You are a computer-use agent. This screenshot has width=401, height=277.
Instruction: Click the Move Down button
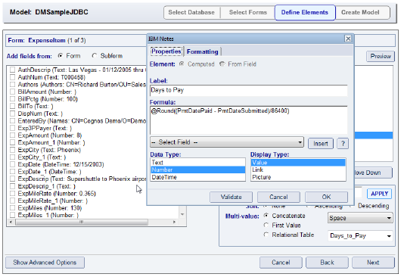pos(373,173)
